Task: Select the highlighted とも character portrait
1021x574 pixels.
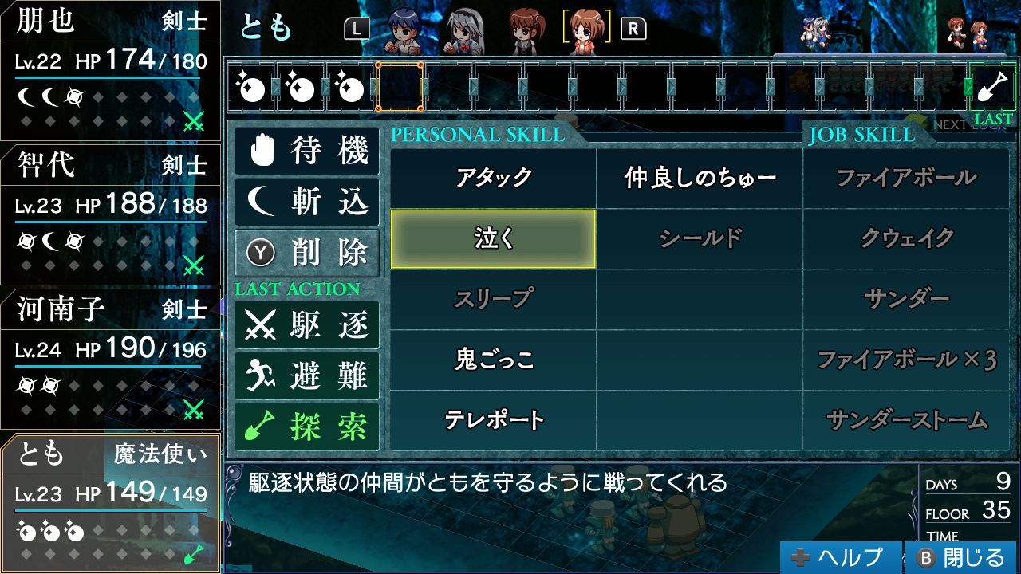Action: coord(587,30)
